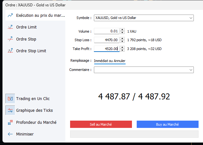Viewport: 203px width, 145px height.
Task: Increase Stop Loss with up arrow
Action: point(122,39)
